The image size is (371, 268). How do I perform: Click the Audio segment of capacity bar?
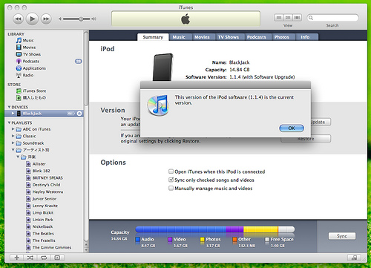pyautogui.click(x=180, y=229)
